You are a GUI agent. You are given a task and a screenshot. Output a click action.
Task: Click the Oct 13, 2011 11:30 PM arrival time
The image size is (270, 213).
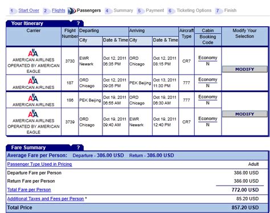(165, 83)
